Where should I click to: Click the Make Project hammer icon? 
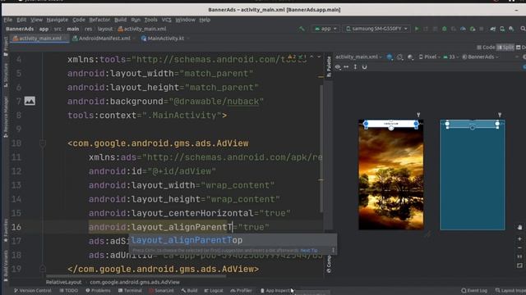click(302, 29)
